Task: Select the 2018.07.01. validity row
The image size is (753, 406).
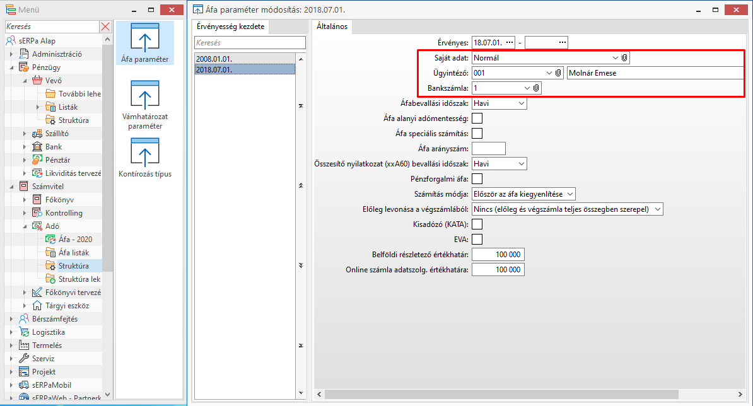Action: (245, 69)
